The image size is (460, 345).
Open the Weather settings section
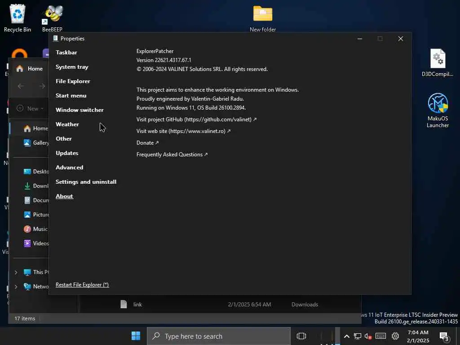click(x=67, y=124)
